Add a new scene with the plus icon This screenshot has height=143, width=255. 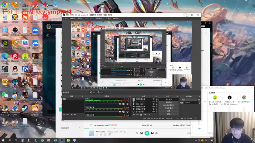point(64,115)
